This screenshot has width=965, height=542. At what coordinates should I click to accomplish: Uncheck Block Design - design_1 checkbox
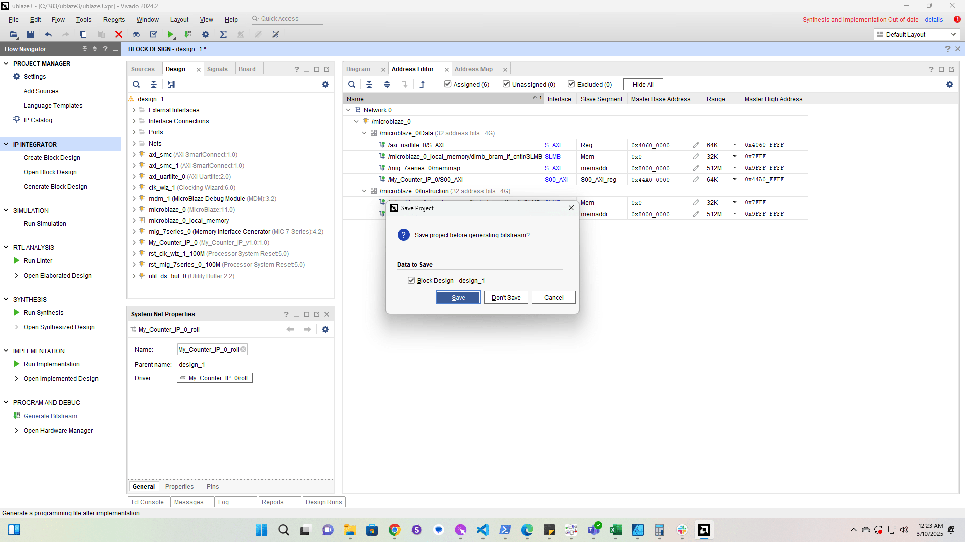click(411, 280)
